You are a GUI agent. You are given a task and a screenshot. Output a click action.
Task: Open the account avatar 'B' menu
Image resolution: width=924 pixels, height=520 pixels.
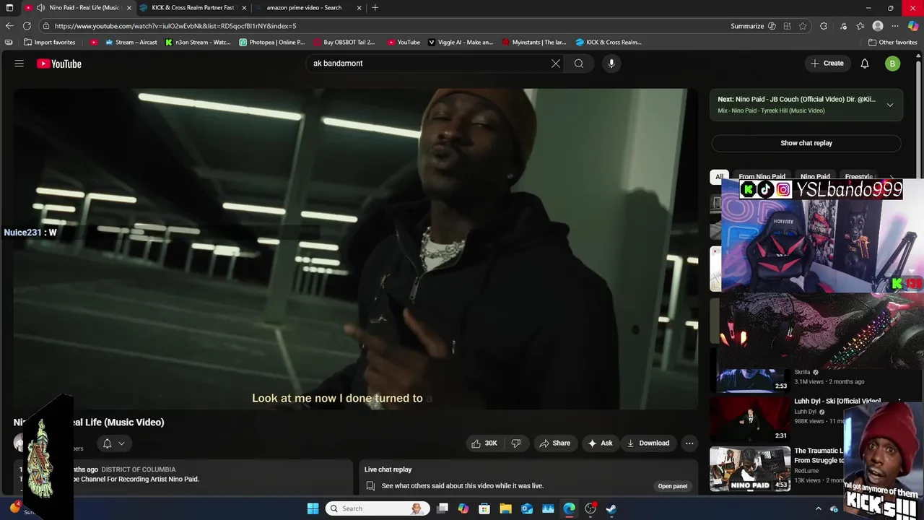tap(893, 64)
